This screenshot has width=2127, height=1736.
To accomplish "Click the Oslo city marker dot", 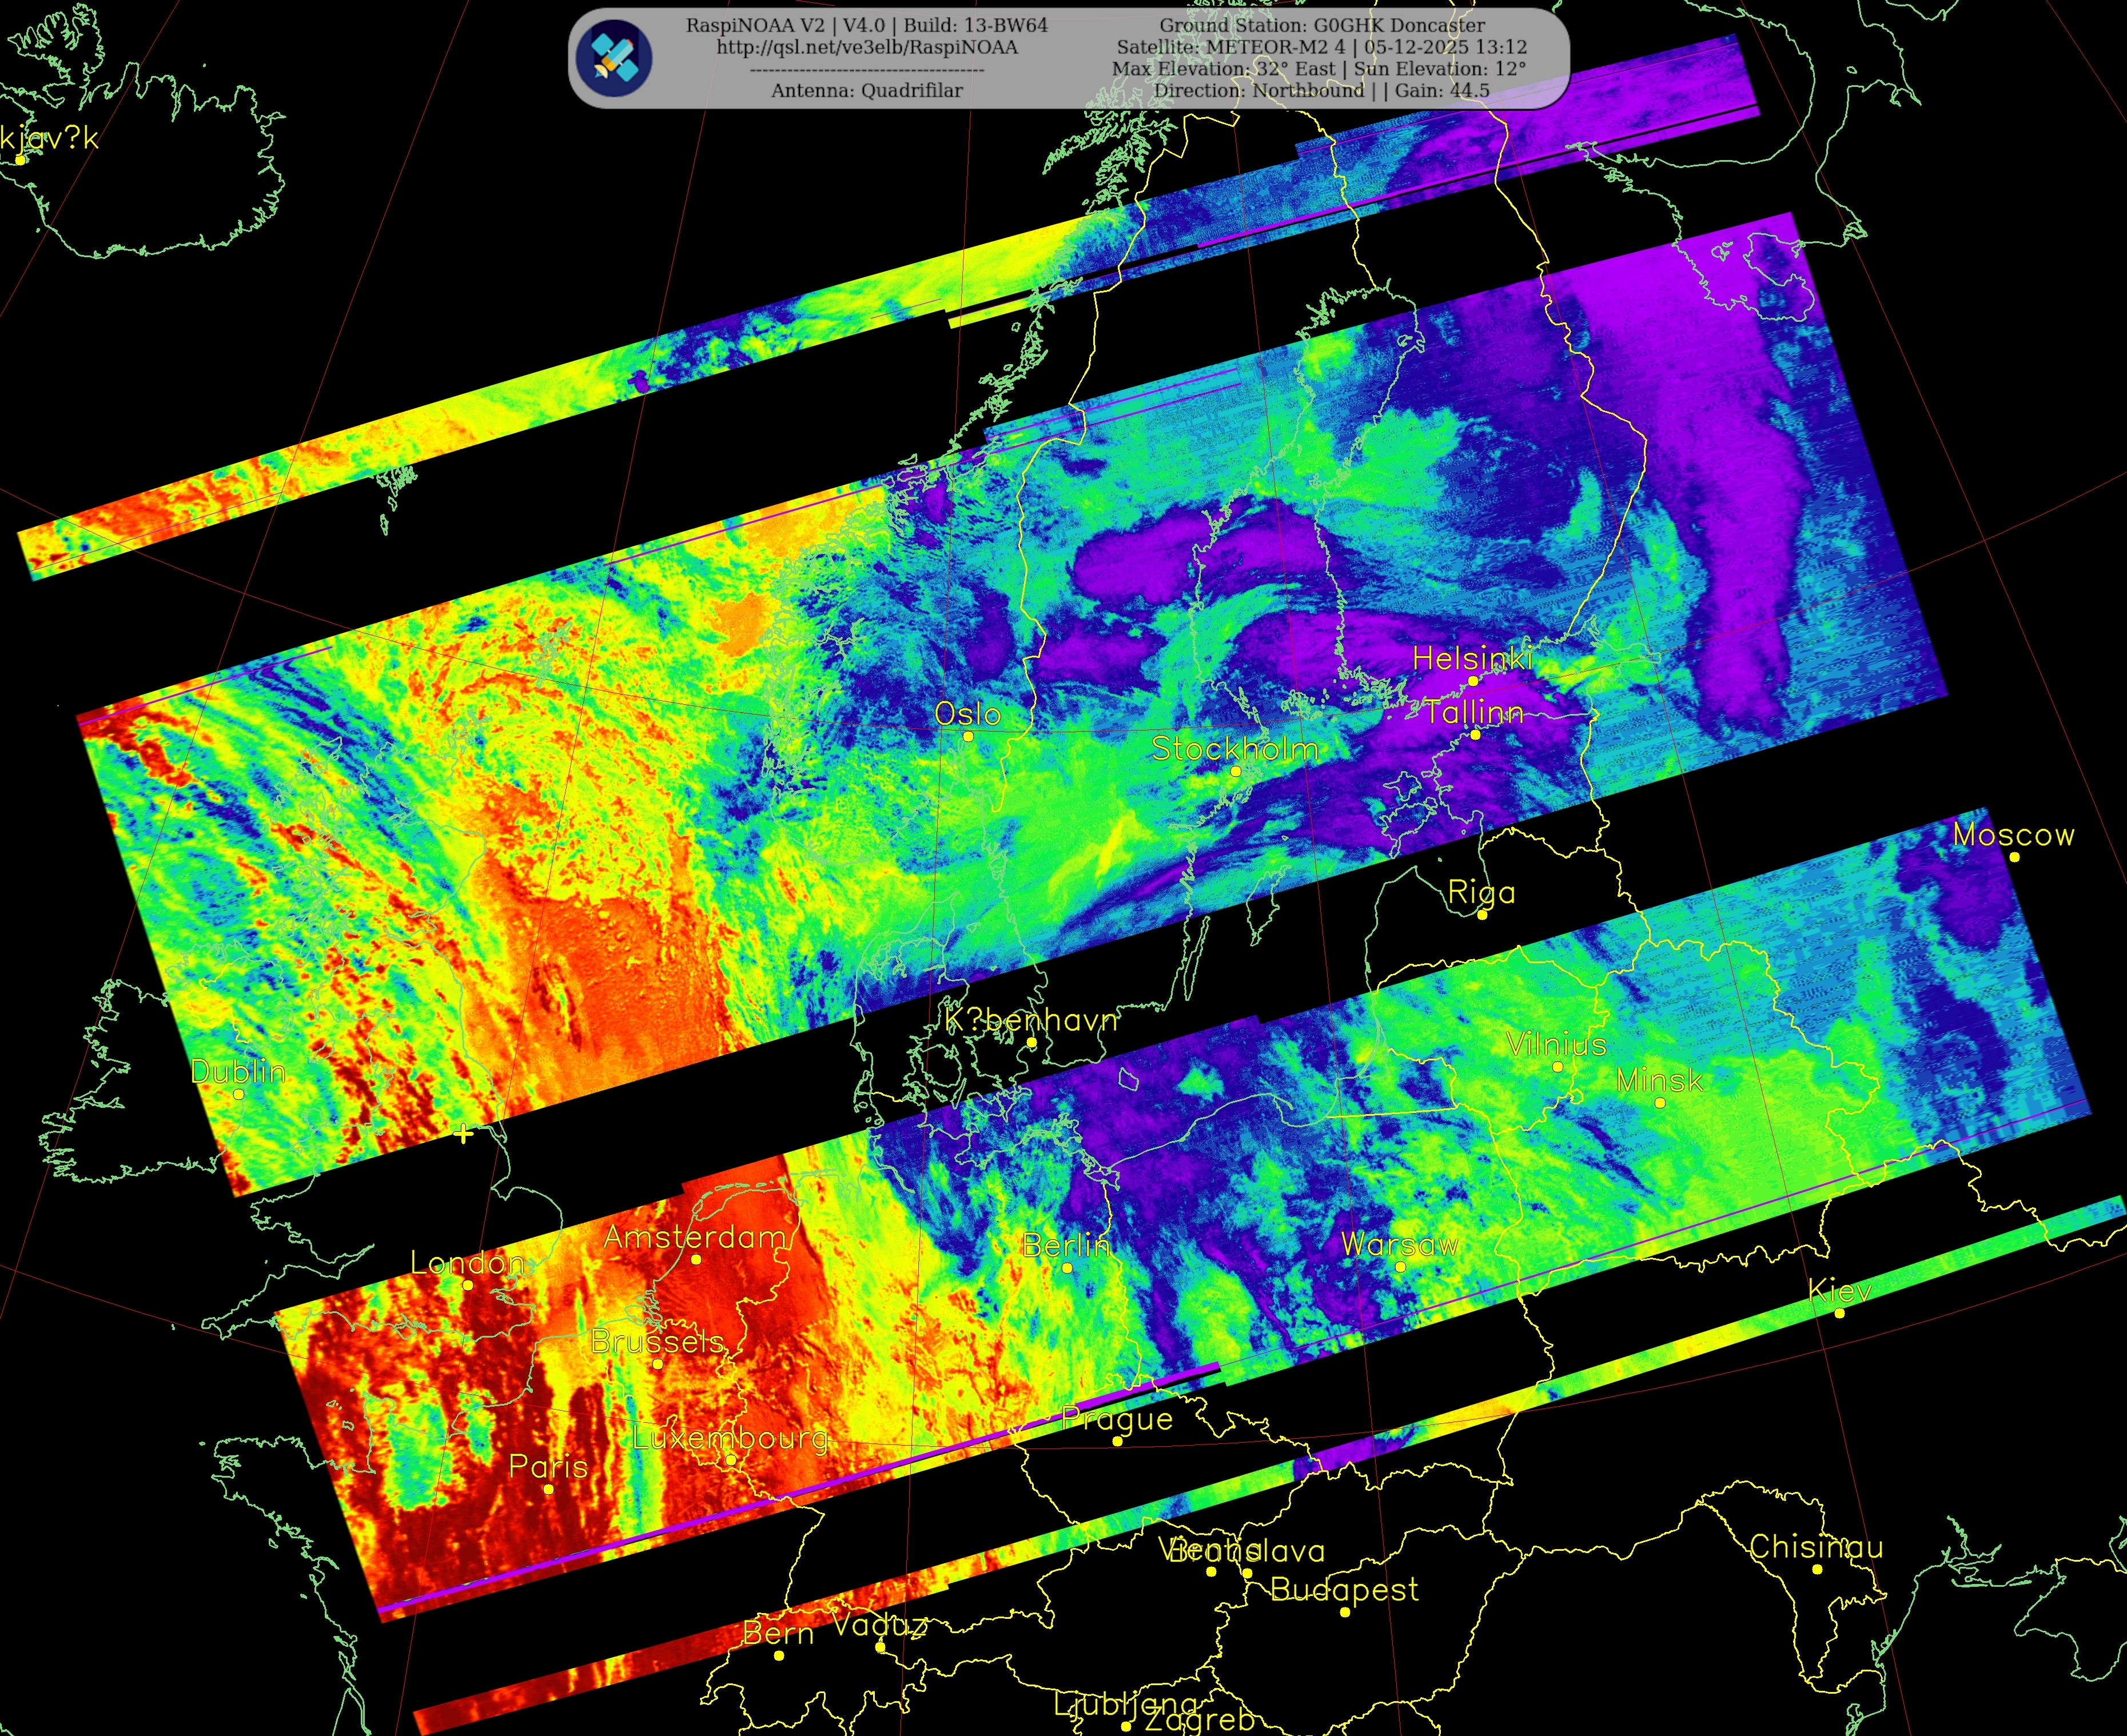I will point(968,737).
